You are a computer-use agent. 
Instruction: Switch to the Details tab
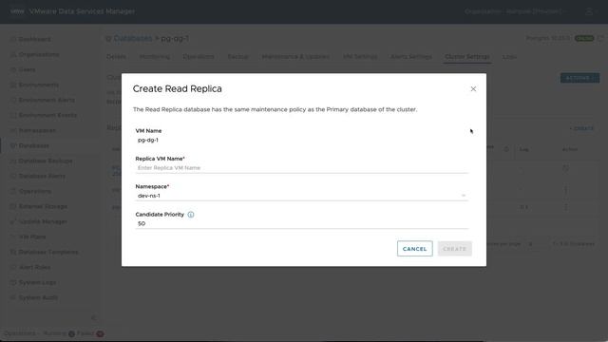(x=116, y=57)
